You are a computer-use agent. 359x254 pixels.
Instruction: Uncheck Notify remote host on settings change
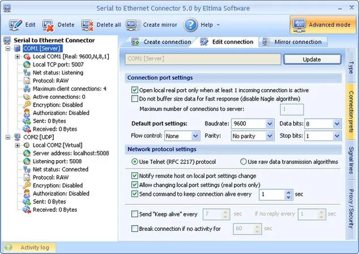[x=135, y=176]
